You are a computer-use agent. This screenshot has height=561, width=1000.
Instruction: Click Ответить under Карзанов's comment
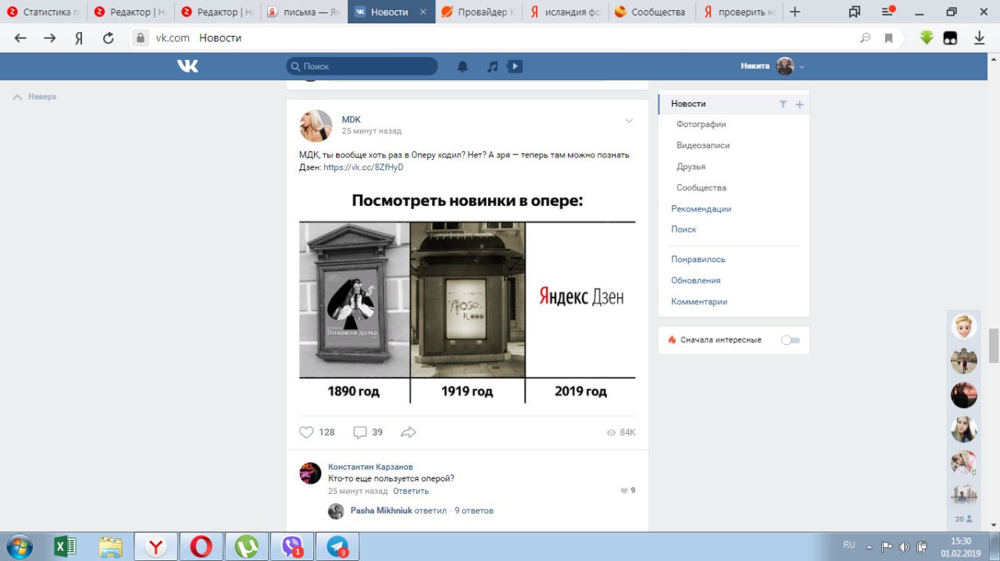coord(411,492)
